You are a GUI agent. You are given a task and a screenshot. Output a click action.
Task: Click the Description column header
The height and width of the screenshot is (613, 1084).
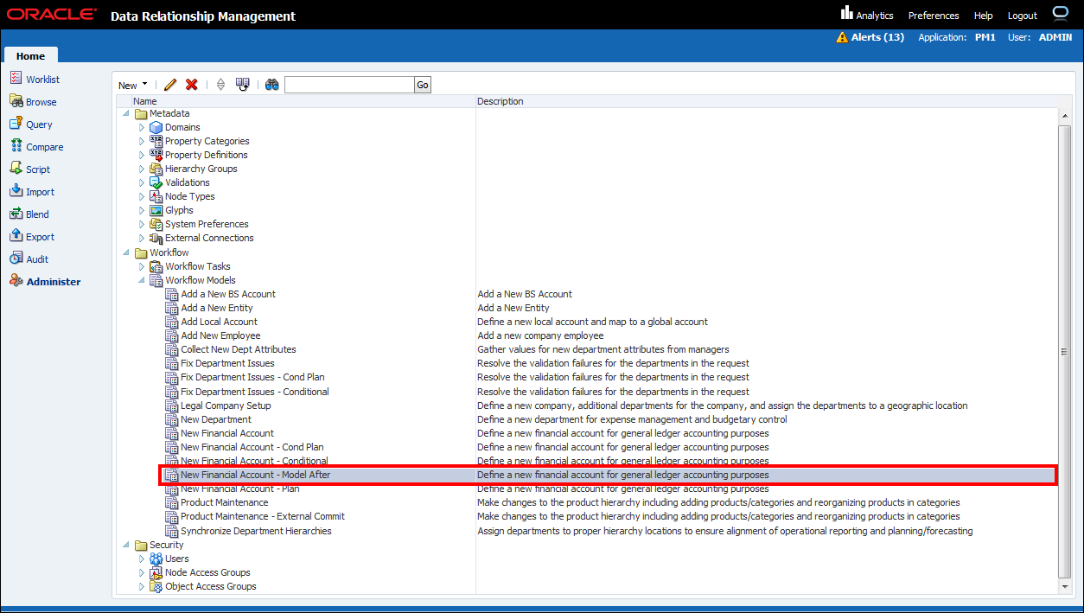501,101
